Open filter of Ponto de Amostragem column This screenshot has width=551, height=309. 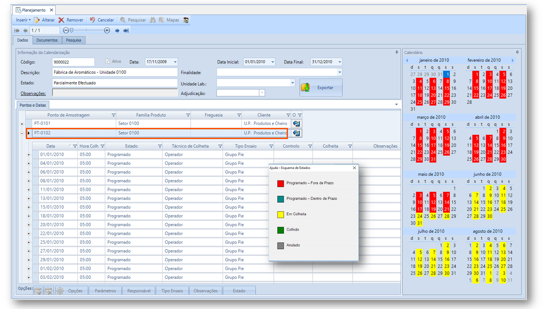pos(114,115)
